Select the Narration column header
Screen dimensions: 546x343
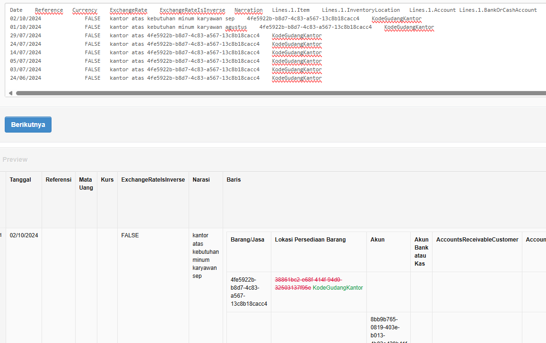pos(248,9)
